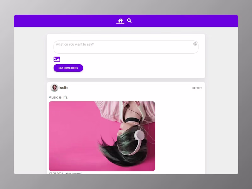The height and width of the screenshot is (189, 252).
Task: Open the username justin
Action: (x=64, y=88)
